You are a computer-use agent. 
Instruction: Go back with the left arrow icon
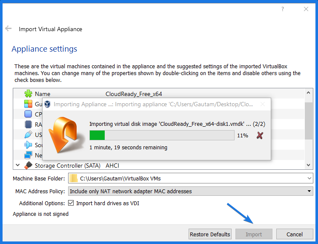9,29
